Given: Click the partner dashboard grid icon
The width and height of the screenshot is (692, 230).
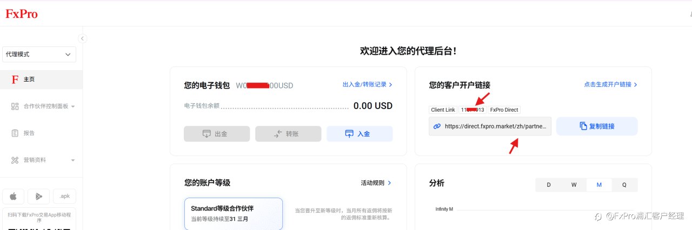Looking at the screenshot, I should 15,106.
